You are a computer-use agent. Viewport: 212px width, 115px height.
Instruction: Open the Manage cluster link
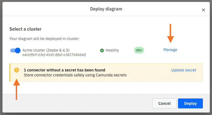point(170,50)
